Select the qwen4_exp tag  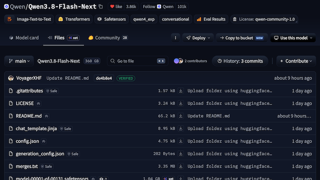pyautogui.click(x=144, y=19)
